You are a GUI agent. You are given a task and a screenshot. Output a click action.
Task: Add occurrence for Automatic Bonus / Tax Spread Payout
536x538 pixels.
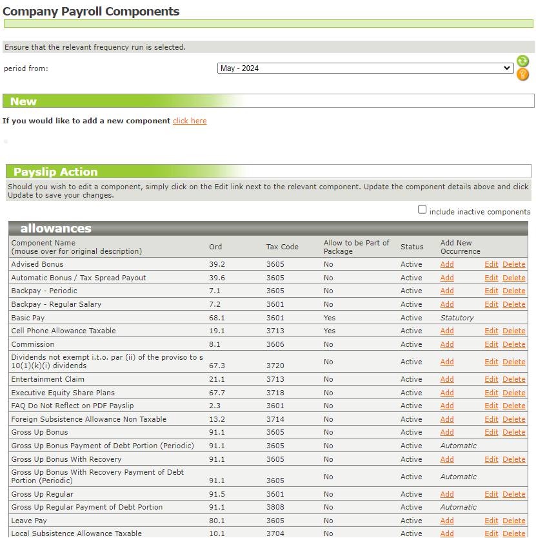click(447, 278)
